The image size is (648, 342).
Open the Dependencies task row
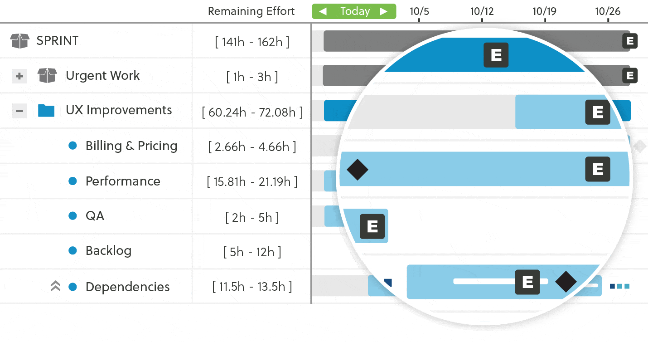(324, 287)
